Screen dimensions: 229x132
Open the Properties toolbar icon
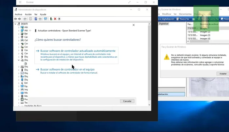tap(30, 19)
